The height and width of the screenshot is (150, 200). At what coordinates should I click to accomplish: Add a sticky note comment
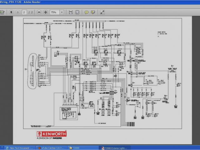point(87,12)
